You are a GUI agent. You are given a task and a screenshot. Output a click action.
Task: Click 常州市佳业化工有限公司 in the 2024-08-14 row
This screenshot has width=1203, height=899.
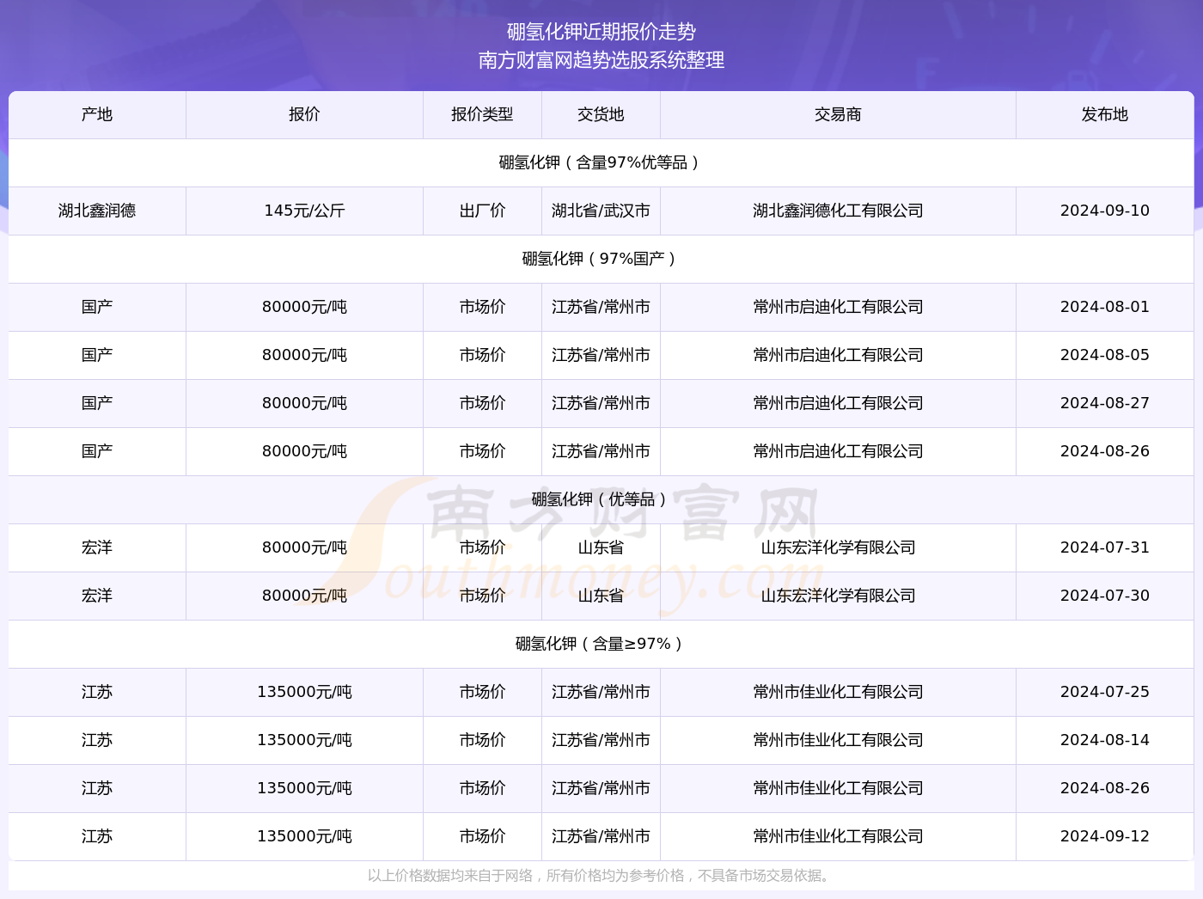point(838,740)
